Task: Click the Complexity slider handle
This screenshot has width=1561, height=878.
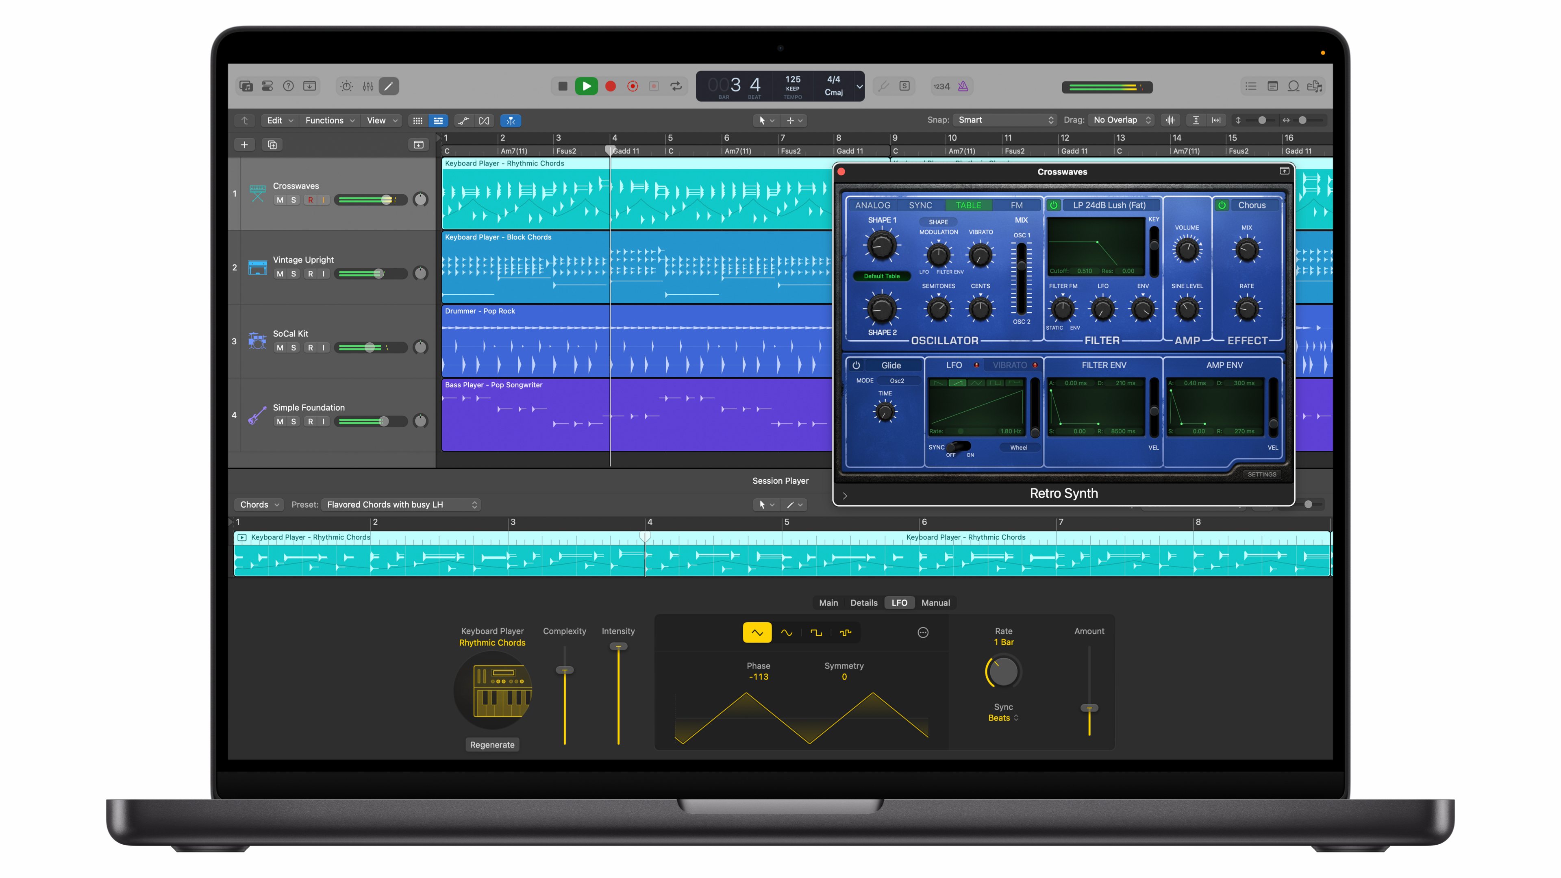Action: pos(564,669)
